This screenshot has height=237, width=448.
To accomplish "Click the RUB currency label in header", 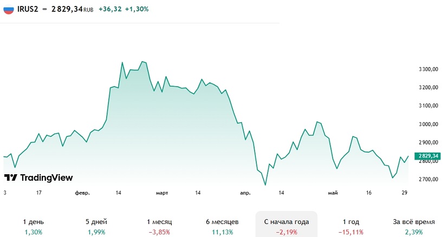I will [x=88, y=10].
